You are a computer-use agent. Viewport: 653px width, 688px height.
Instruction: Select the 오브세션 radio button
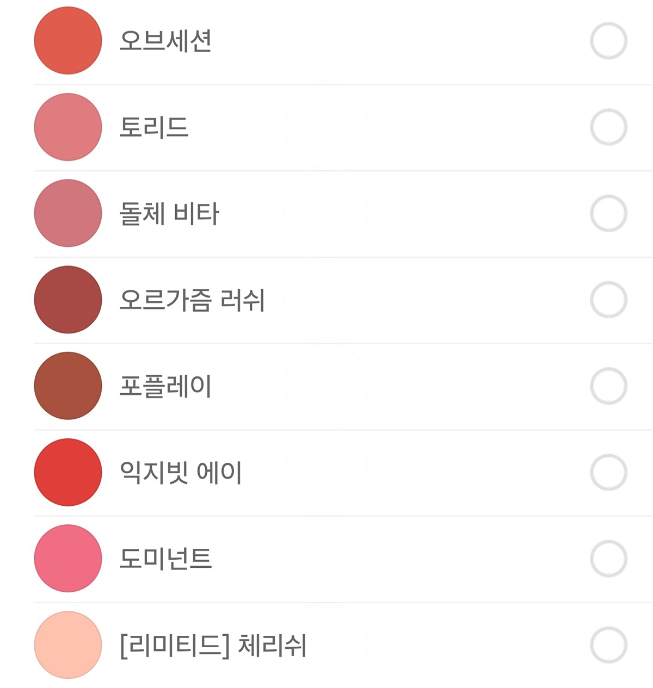click(x=608, y=41)
